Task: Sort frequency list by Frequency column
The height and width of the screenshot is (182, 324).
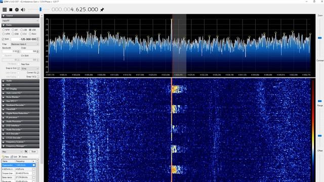Action: (23, 161)
